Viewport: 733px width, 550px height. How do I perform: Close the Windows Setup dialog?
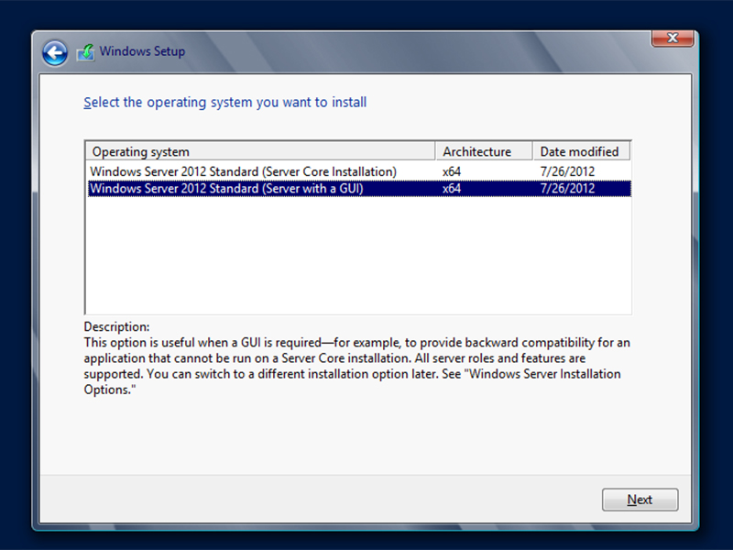[x=673, y=38]
